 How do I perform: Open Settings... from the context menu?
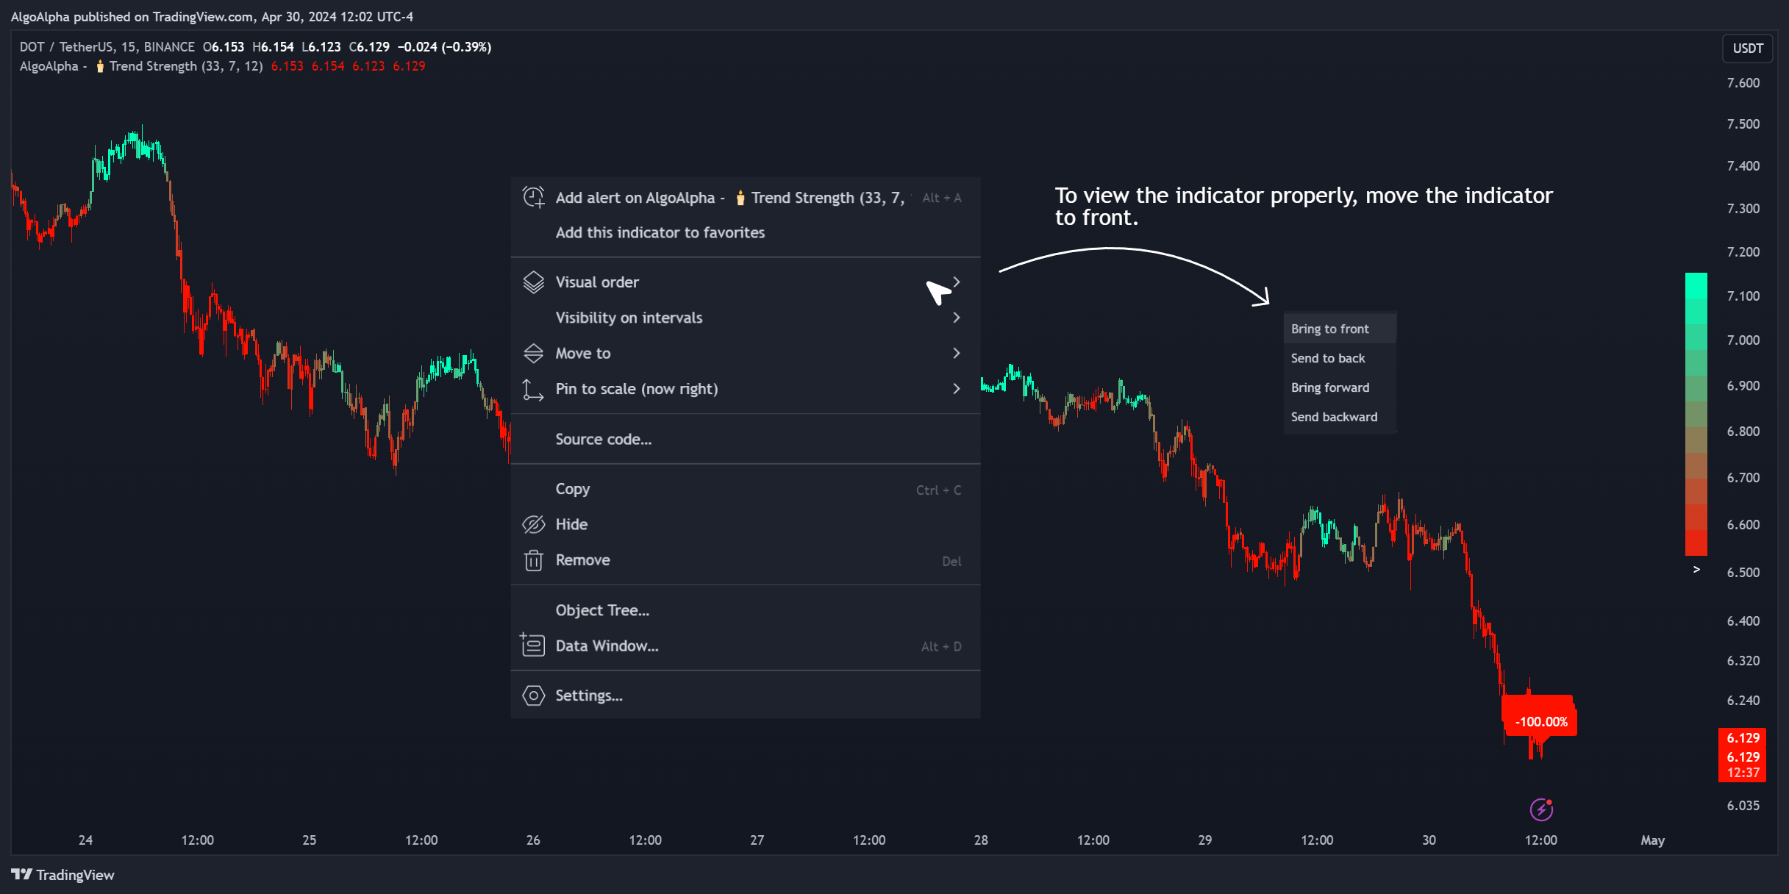point(745,695)
